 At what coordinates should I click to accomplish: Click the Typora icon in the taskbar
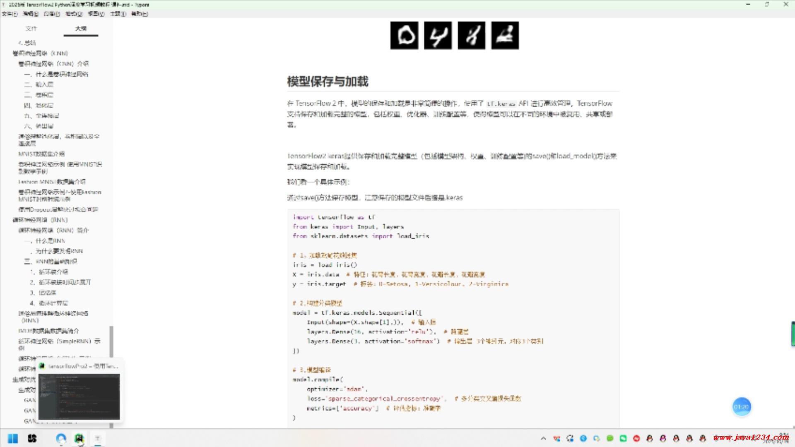98,438
